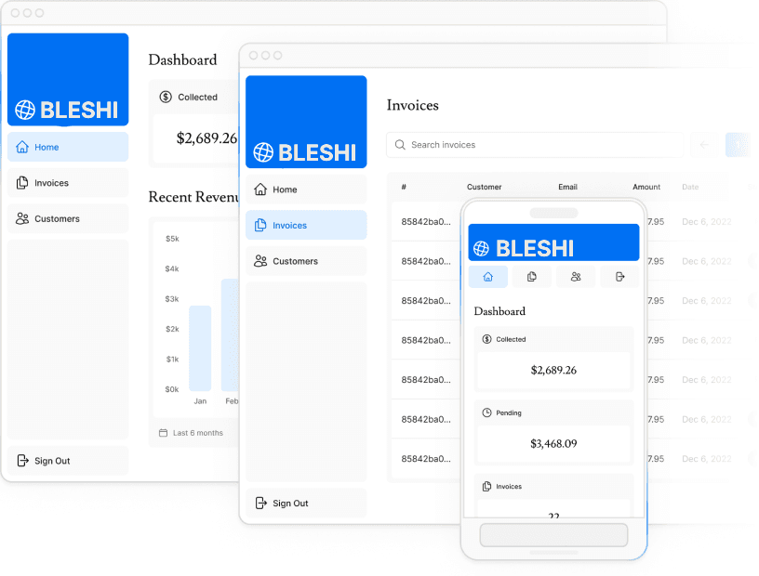Click the globe logo in the phone header
This screenshot has width=759, height=576.
click(x=481, y=249)
